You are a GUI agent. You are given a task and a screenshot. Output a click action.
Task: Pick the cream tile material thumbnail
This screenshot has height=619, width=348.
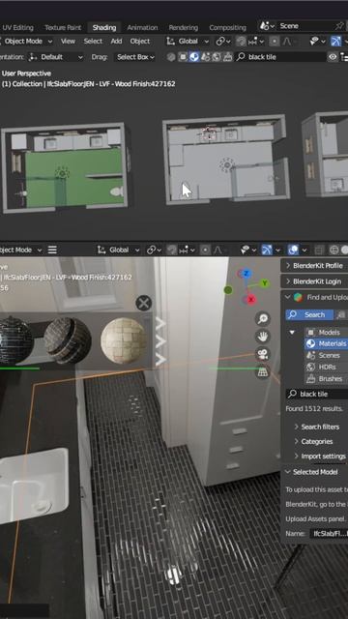(x=124, y=340)
